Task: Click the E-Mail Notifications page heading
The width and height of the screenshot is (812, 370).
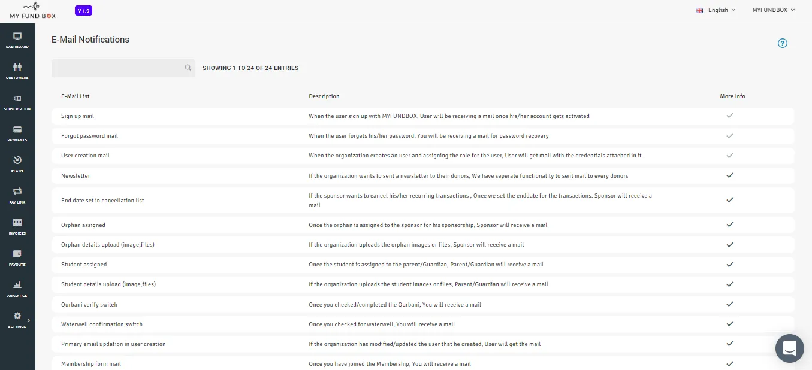Action: 90,40
